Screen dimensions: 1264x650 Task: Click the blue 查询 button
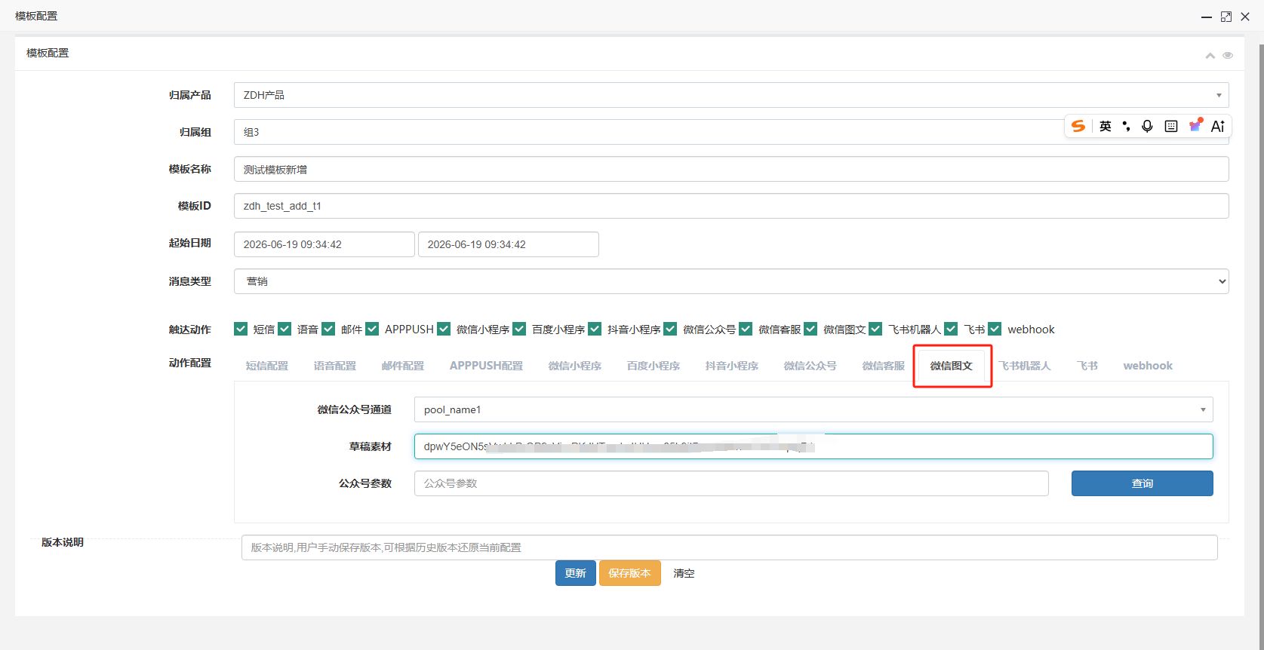1143,483
